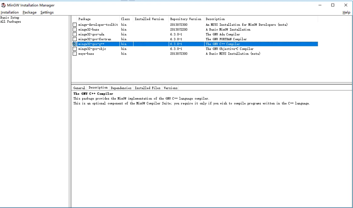
Task: Check the mingw32-gcc-fortran package box
Action: click(74, 39)
